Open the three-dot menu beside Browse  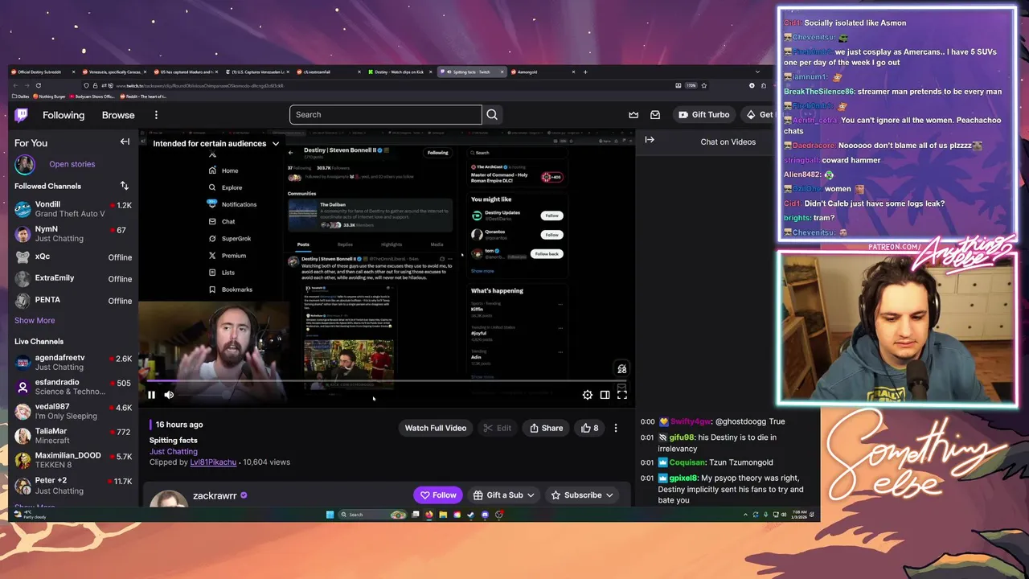click(x=156, y=115)
